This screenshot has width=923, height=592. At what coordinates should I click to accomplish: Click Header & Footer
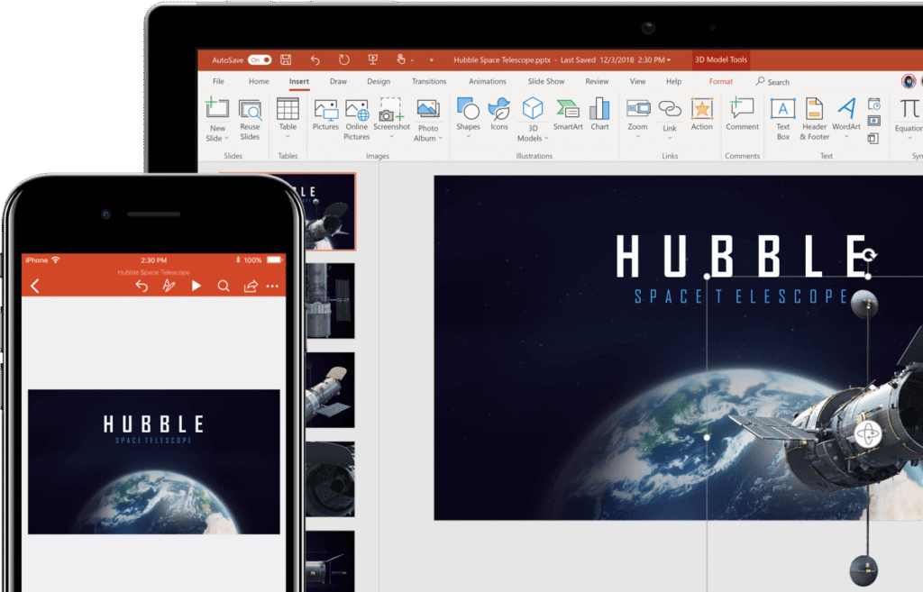click(814, 120)
